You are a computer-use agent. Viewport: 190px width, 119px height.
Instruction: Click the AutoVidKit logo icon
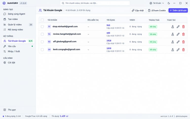[x=4, y=3]
